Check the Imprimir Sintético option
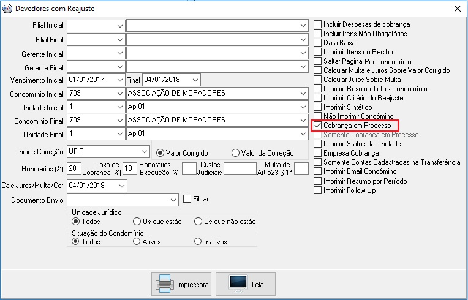This screenshot has height=300, width=468. click(x=318, y=107)
